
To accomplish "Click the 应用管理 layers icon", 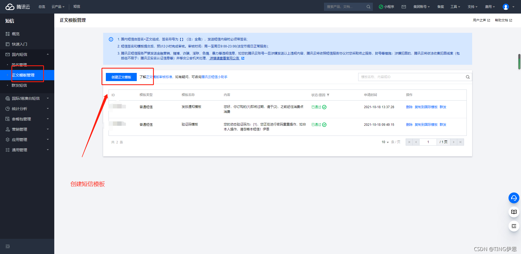I will (8, 140).
